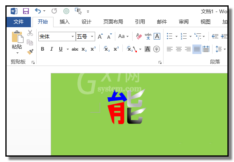Image resolution: width=234 pixels, height=162 pixels.
Task: Click the character border A icon
Action: 157,36
